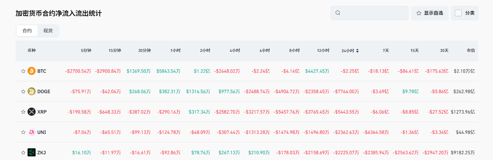Click the UNI coin icon
Viewport: 493px width, 160px height.
click(31, 132)
